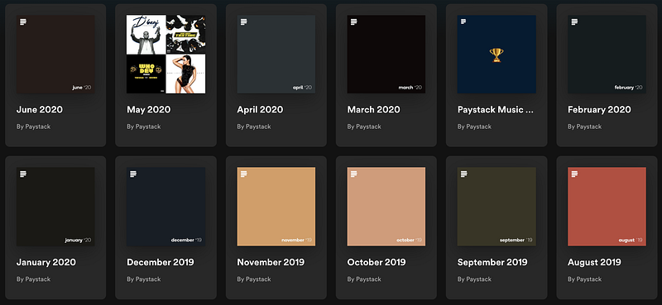Click 'By Paystack' under January 2020
The image size is (662, 305).
(33, 279)
